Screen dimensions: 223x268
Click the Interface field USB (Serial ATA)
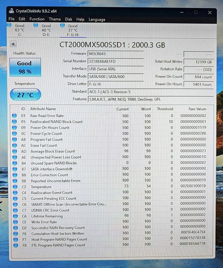click(116, 69)
